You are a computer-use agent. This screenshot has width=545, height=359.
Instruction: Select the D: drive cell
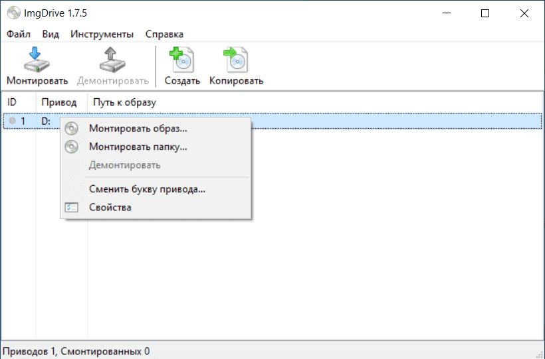(46, 121)
